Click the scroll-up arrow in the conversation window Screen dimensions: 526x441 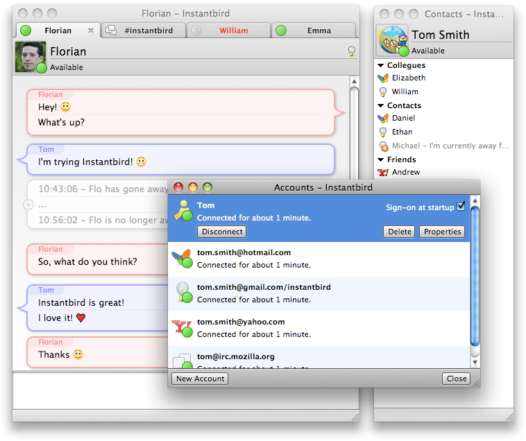354,81
